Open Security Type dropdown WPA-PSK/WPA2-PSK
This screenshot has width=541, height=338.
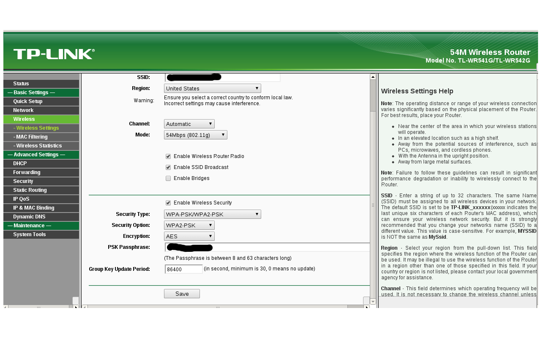click(x=213, y=214)
